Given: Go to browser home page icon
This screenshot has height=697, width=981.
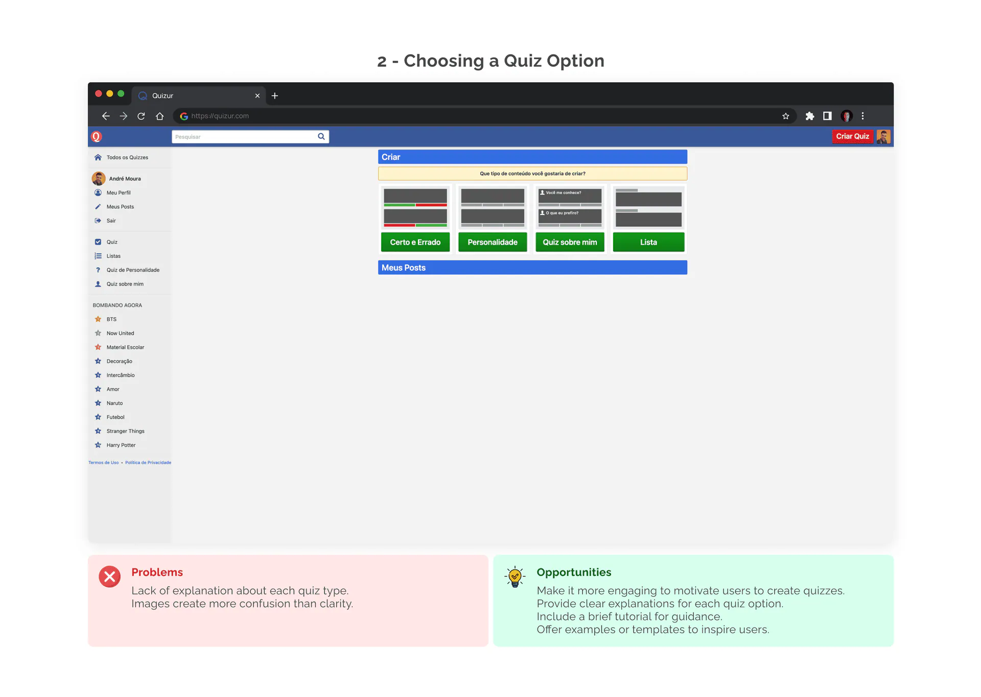Looking at the screenshot, I should click(159, 116).
